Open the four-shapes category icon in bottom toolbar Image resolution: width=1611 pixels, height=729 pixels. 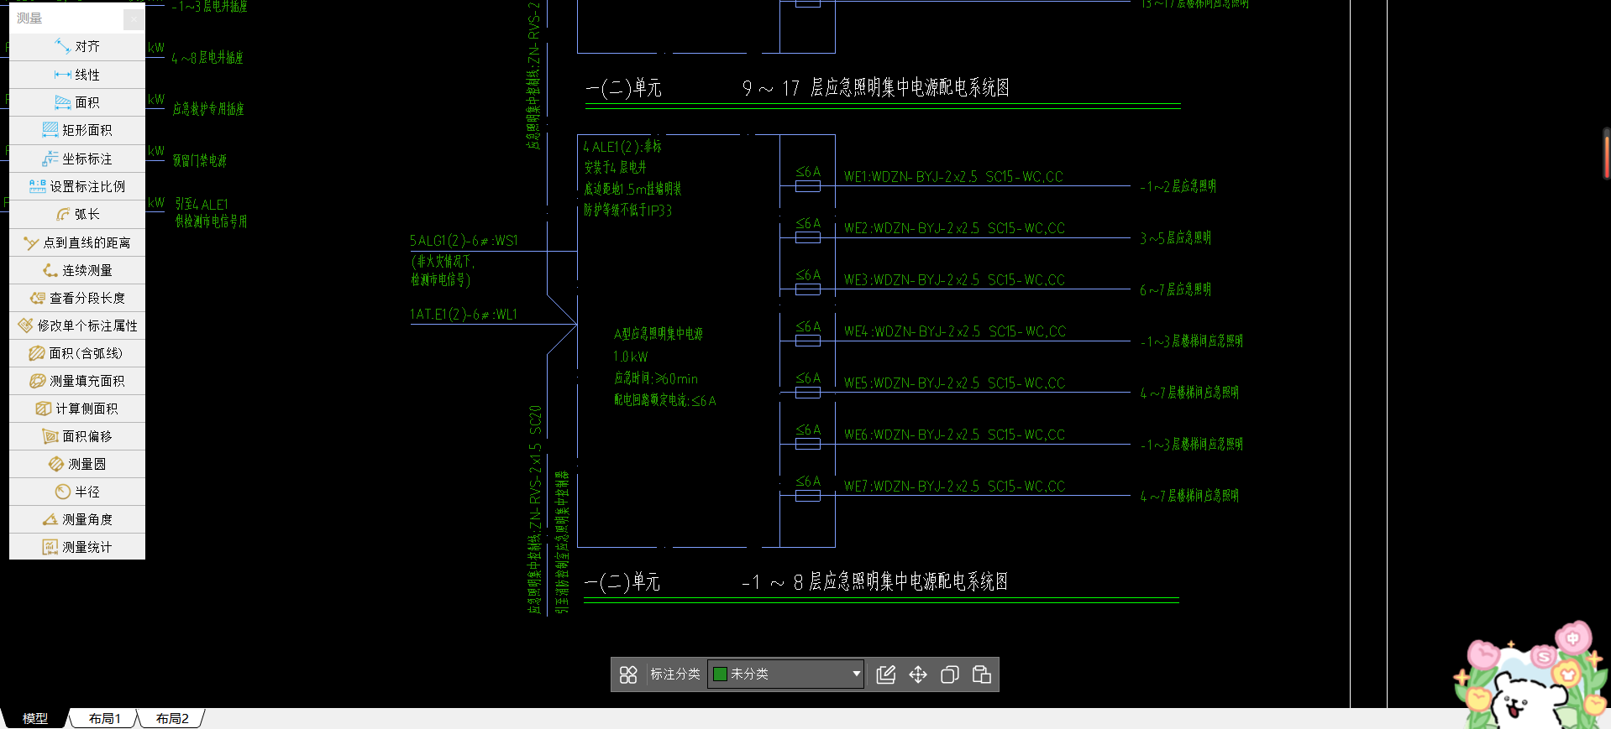click(x=628, y=674)
